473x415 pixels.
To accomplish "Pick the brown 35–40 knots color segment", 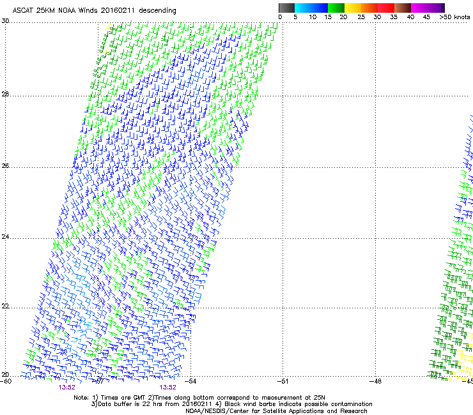I will (x=403, y=8).
